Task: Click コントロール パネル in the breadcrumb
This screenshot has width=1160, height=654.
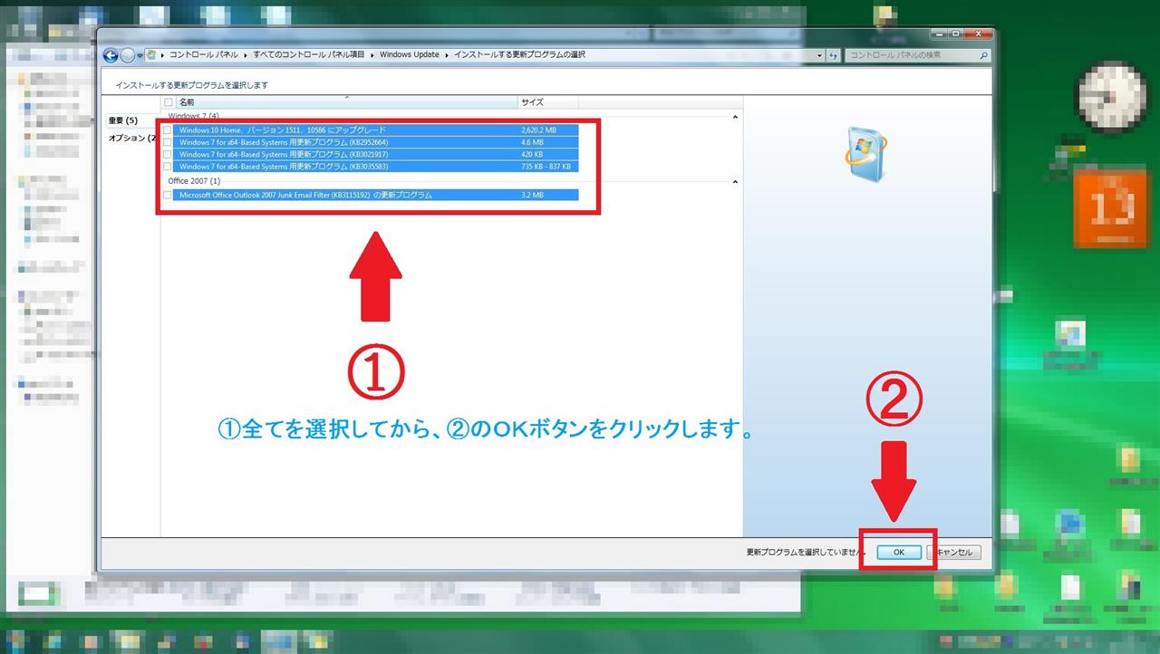Action: pyautogui.click(x=204, y=55)
